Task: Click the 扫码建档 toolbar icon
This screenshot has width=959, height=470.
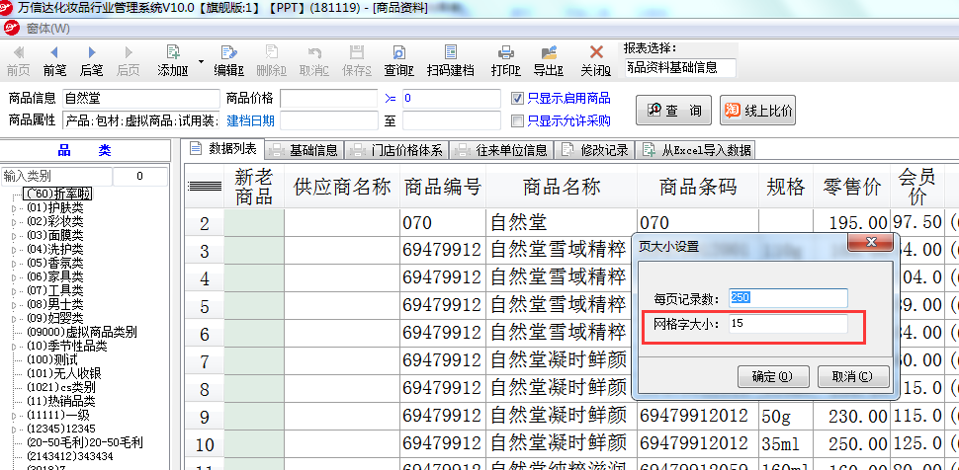Action: pos(451,61)
